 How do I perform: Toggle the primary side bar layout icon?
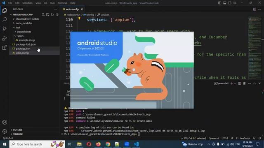tap(220, 3)
